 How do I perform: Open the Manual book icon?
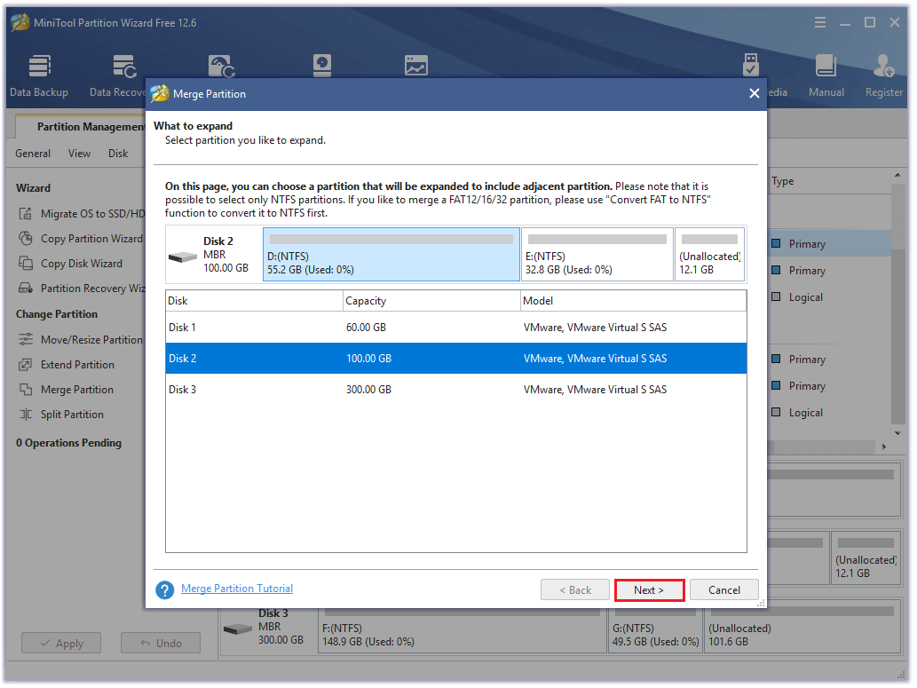(x=826, y=68)
